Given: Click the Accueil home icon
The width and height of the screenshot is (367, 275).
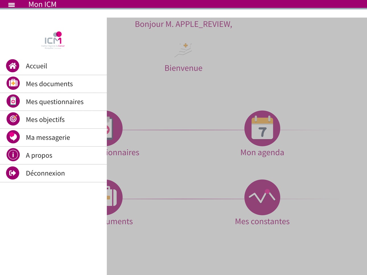Looking at the screenshot, I should coord(13,66).
